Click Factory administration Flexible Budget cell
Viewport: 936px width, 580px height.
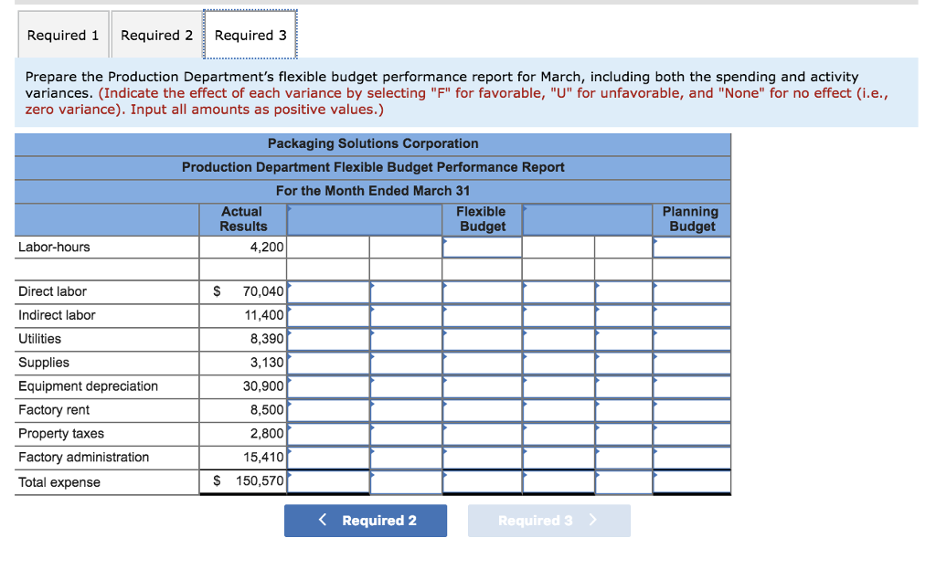[x=483, y=458]
